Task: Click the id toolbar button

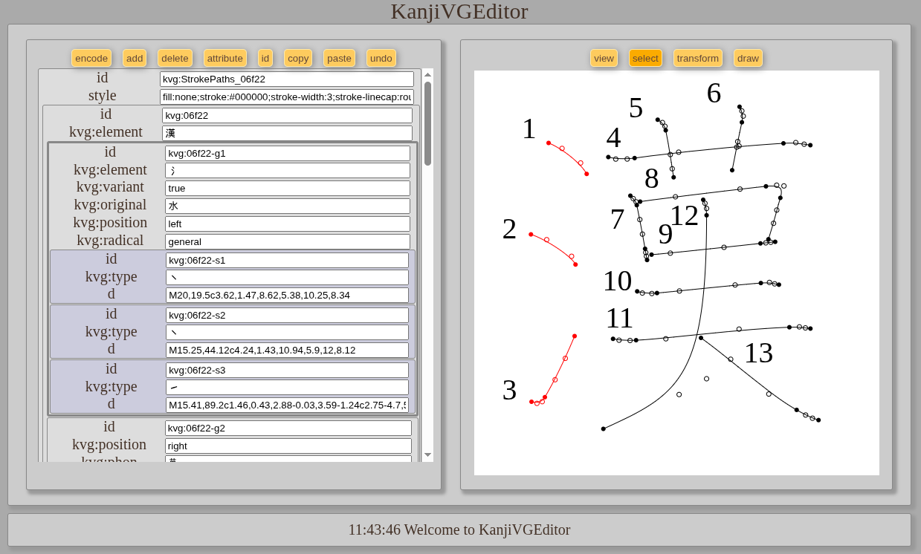Action: pos(265,58)
